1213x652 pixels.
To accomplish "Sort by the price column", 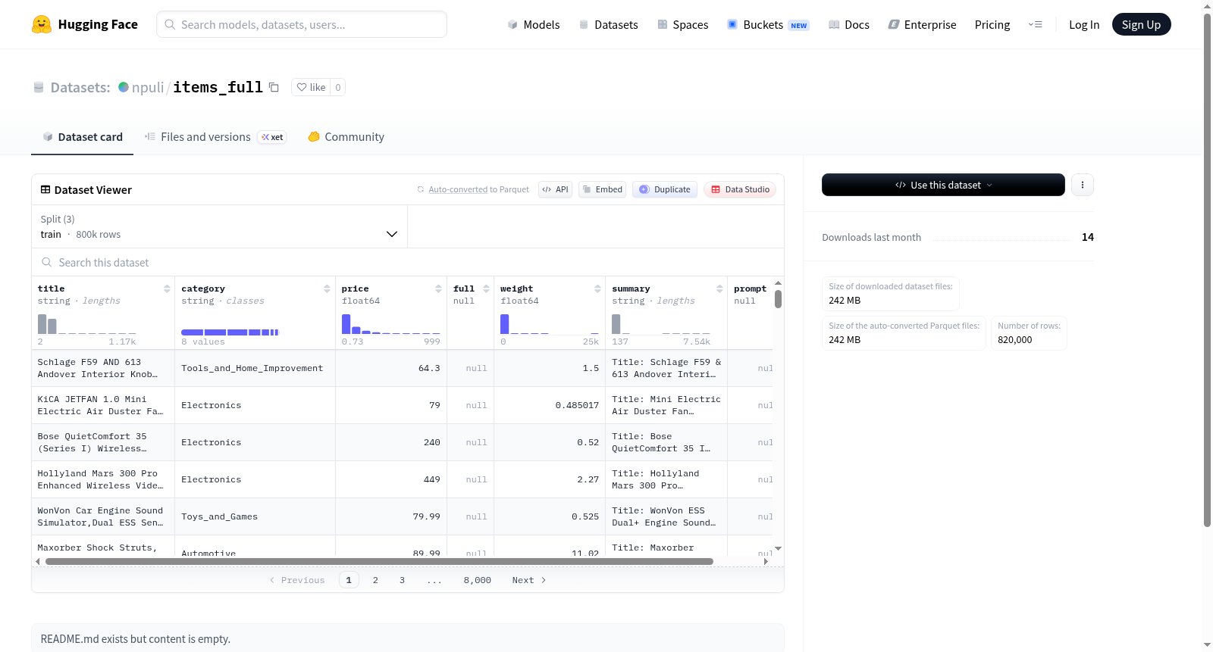I will (438, 289).
